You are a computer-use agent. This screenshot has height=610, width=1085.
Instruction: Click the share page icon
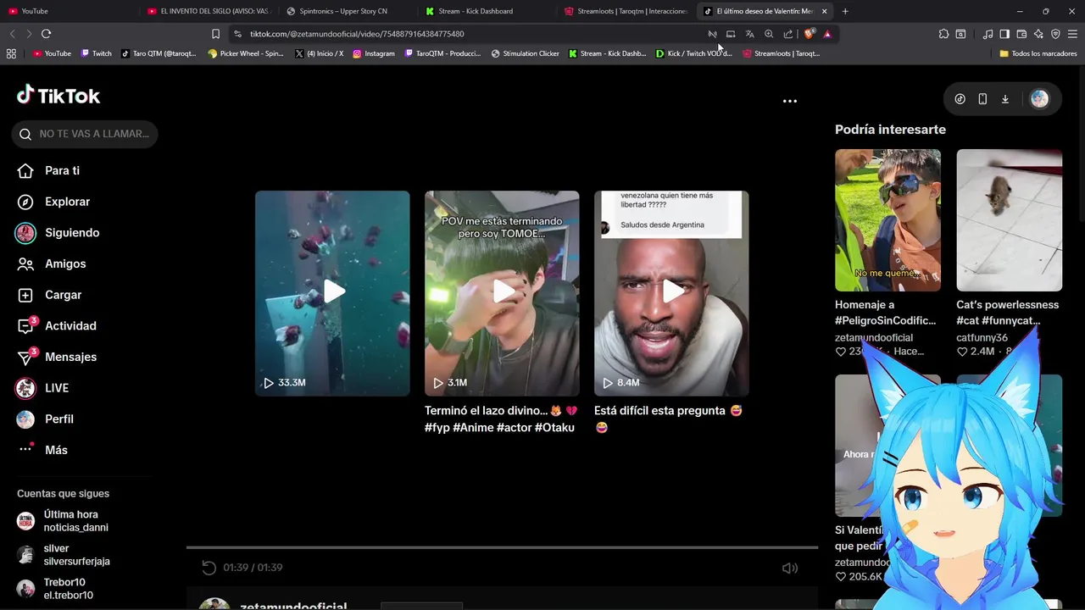[788, 34]
